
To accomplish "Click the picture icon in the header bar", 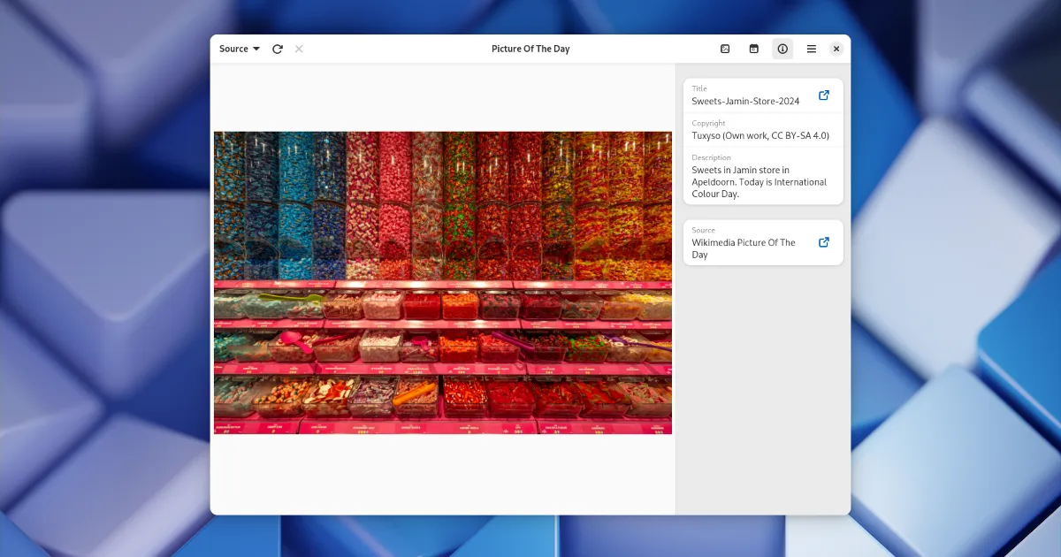I will point(725,49).
